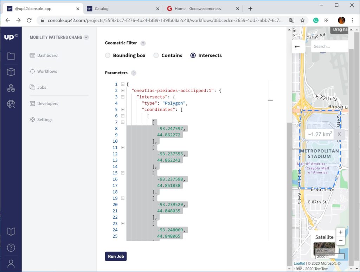Bookmark page with star icon
The width and height of the screenshot is (360, 272).
[x=302, y=20]
